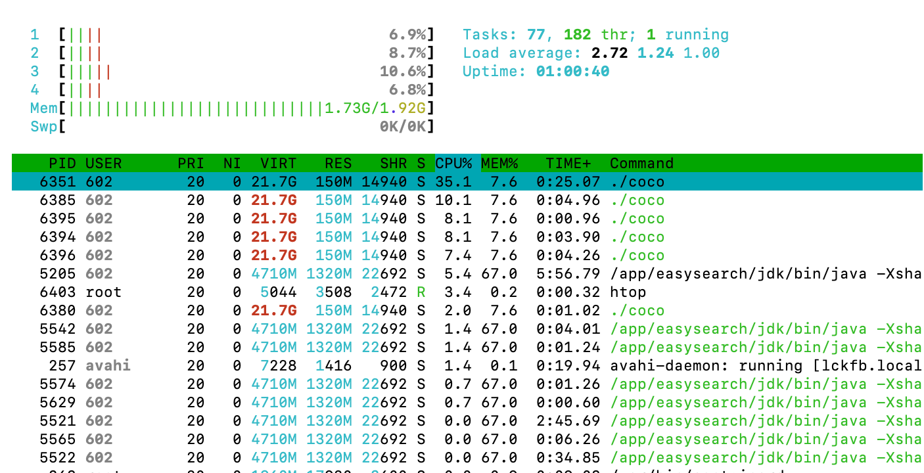The image size is (924, 473).
Task: Click the avahi user cell
Action: (108, 365)
